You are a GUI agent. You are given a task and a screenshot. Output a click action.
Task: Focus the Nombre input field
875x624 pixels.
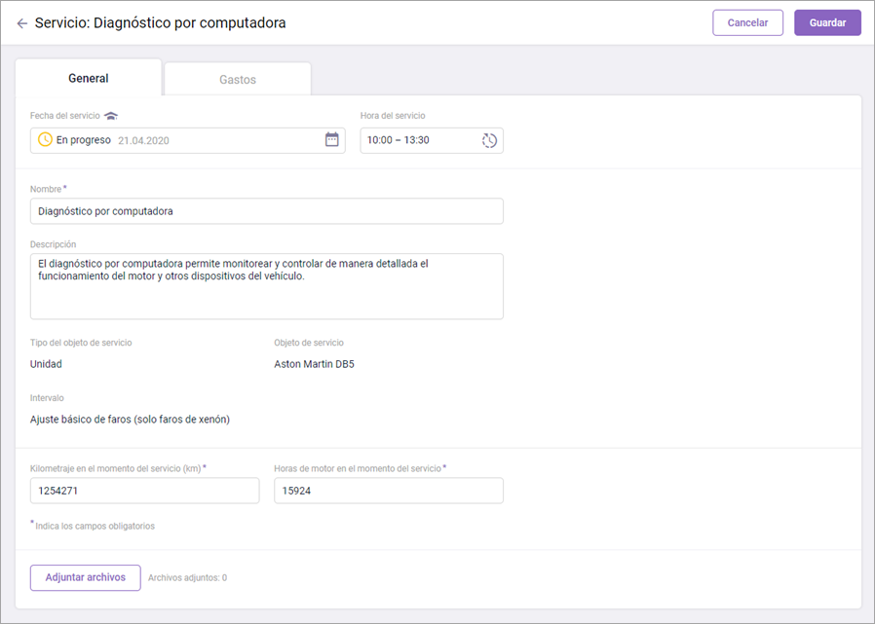pyautogui.click(x=266, y=211)
